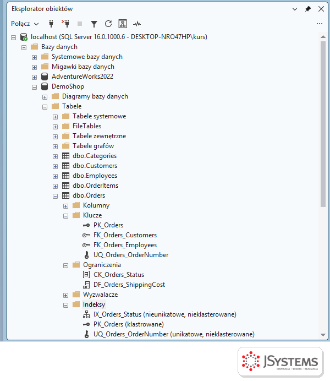The image size is (330, 381).
Task: Expand Tabele systemowe folder
Action: [x=55, y=117]
